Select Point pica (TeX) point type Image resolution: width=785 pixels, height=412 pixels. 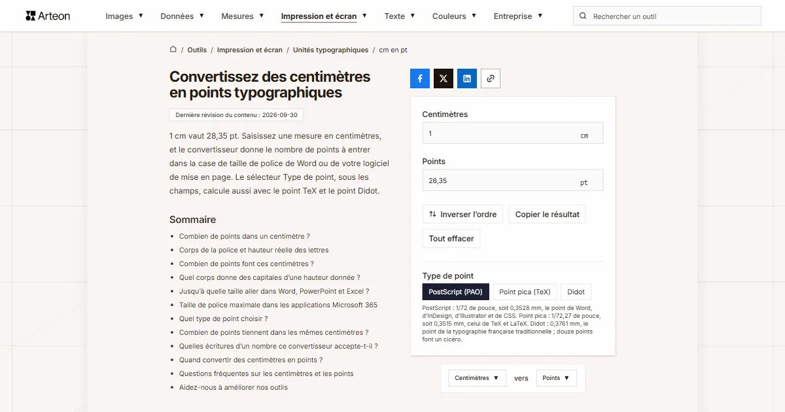[525, 292]
